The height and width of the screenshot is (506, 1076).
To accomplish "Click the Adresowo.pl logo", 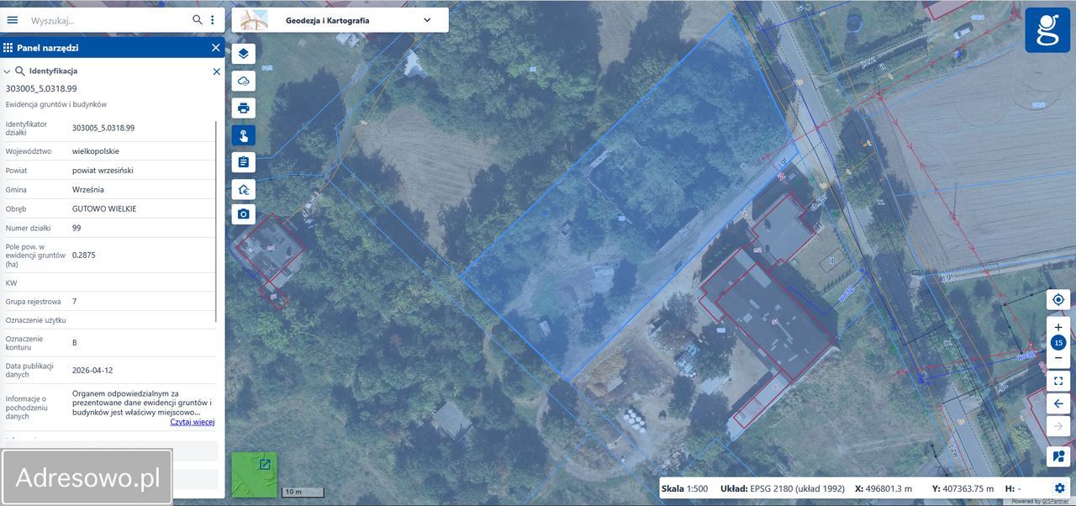I will (x=87, y=478).
